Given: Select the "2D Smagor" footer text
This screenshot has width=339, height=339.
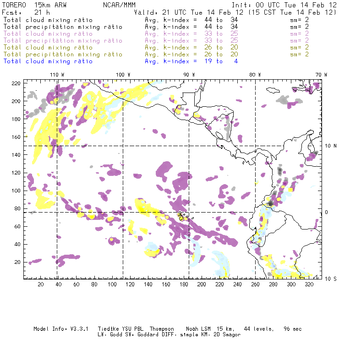Looking at the screenshot, I should [x=227, y=335].
